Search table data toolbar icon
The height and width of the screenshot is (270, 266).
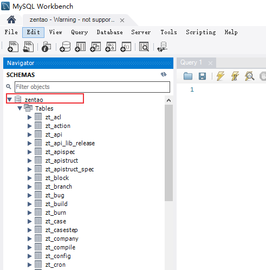pyautogui.click(x=144, y=47)
